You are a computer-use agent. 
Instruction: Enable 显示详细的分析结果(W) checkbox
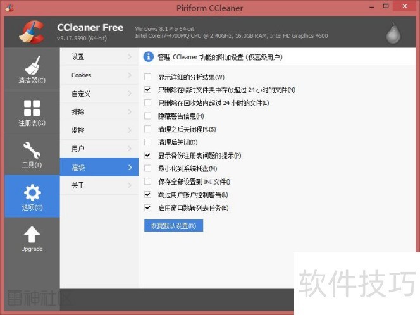pyautogui.click(x=147, y=77)
